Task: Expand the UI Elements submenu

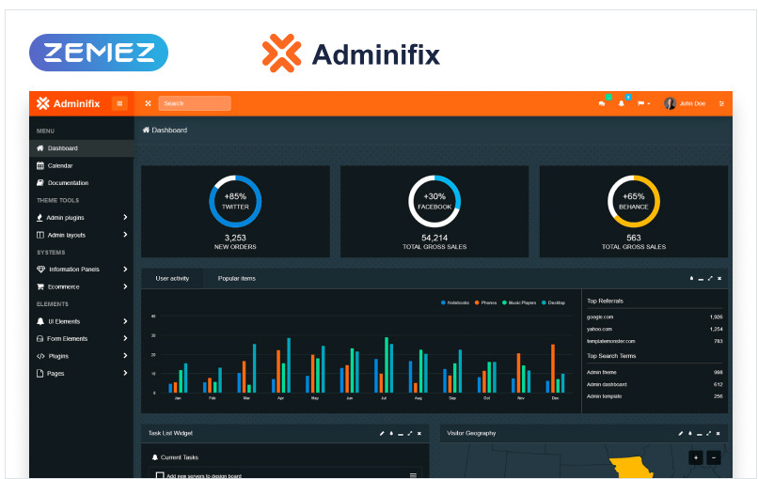Action: [125, 321]
